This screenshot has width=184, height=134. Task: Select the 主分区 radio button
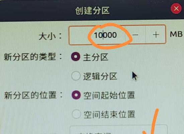(x=76, y=57)
